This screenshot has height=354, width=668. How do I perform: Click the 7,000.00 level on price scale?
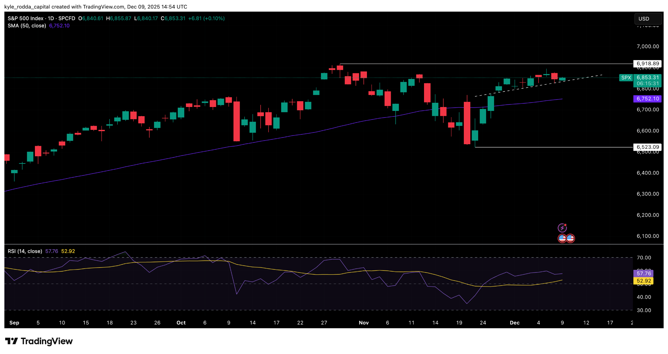click(647, 46)
